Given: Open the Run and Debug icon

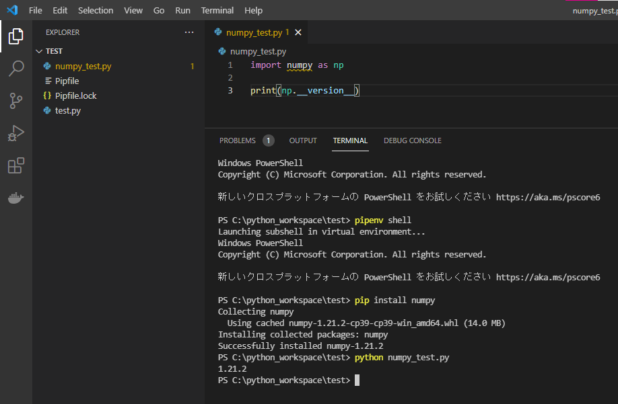Looking at the screenshot, I should (x=16, y=133).
